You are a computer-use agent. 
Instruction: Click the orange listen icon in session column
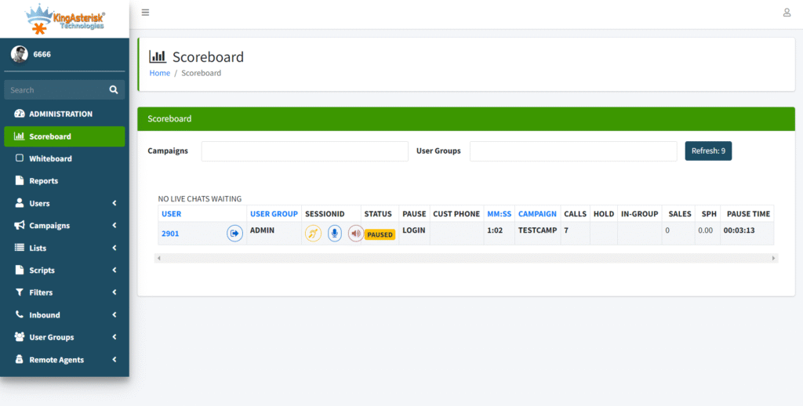[313, 234]
